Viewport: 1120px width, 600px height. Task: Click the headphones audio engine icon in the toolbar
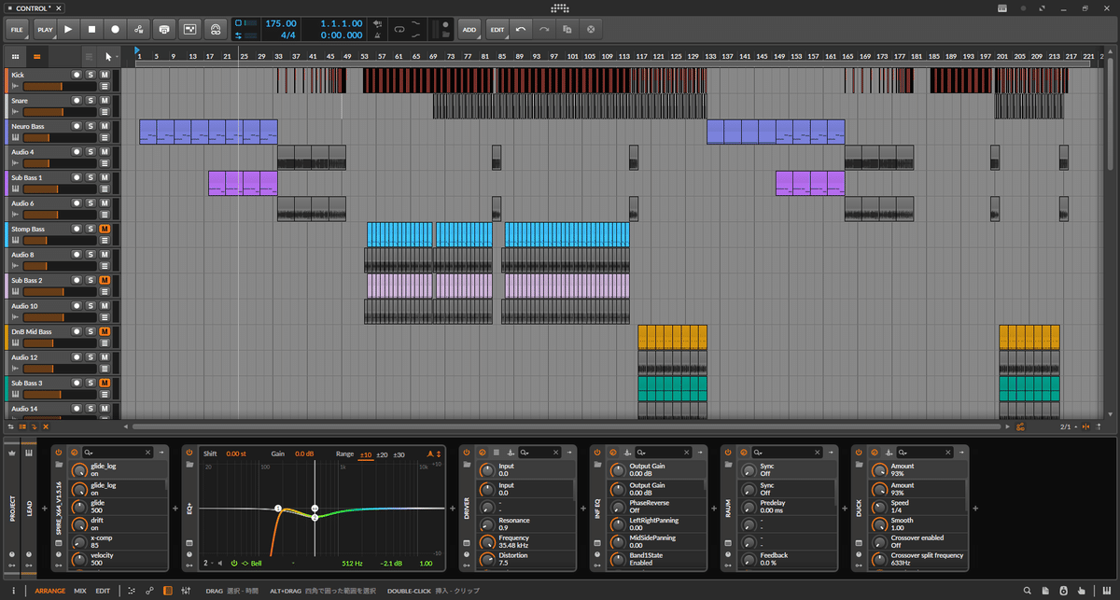(x=216, y=29)
